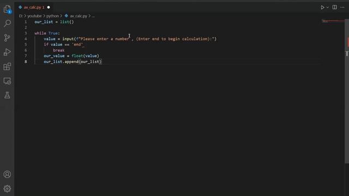Image resolution: width=349 pixels, height=196 pixels.
Task: Click the editor vertical scrollbar
Action: click(x=347, y=91)
